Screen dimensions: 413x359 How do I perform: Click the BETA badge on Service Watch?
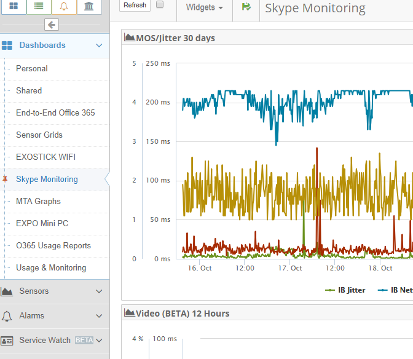84,340
